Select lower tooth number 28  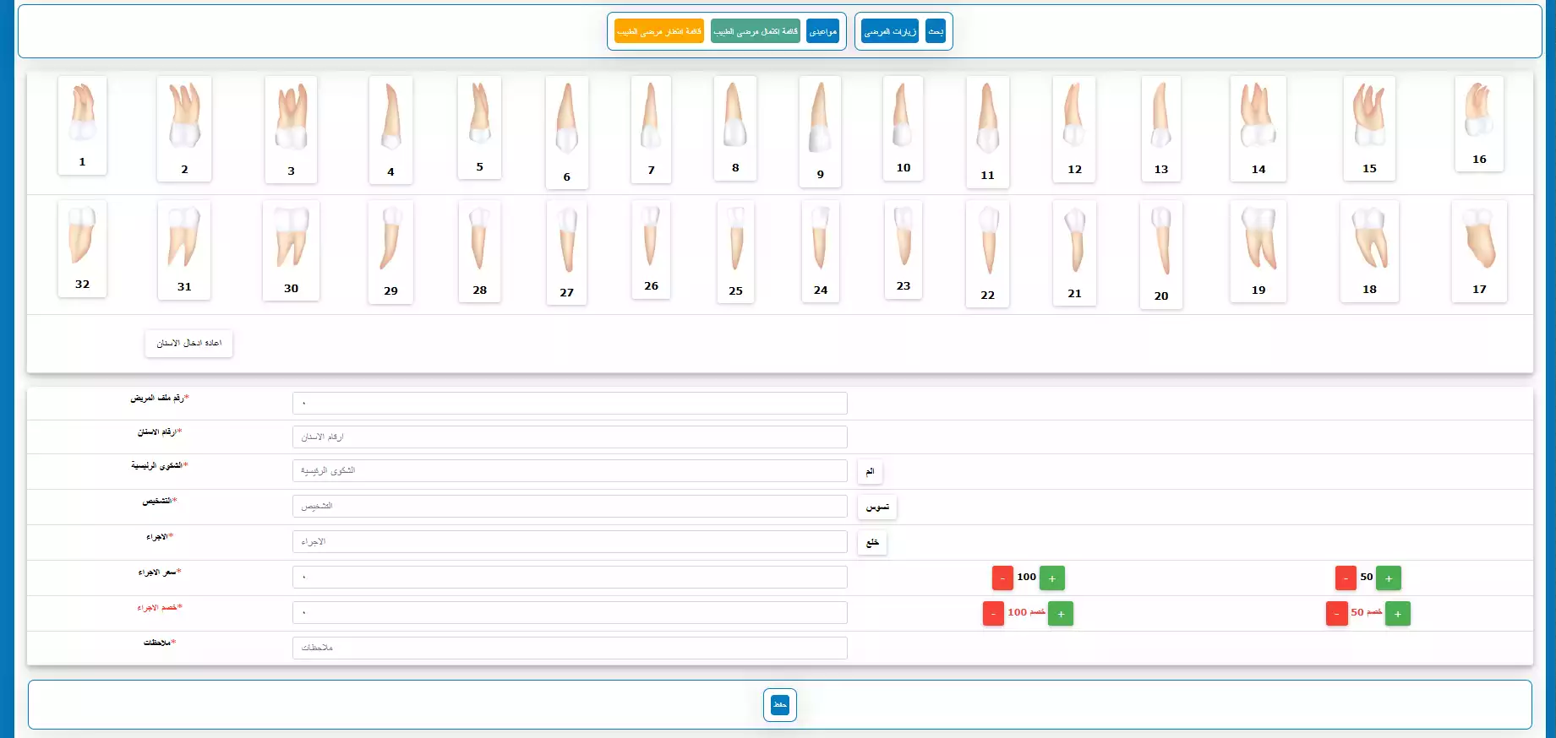point(479,252)
